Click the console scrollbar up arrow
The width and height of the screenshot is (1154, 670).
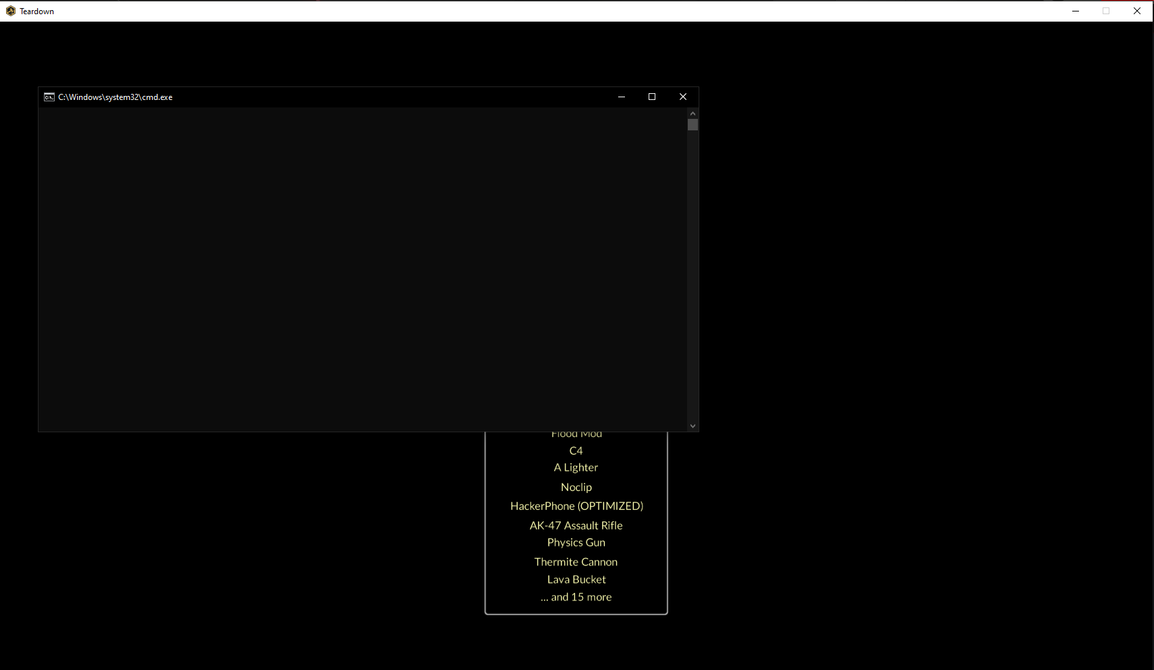(x=693, y=113)
